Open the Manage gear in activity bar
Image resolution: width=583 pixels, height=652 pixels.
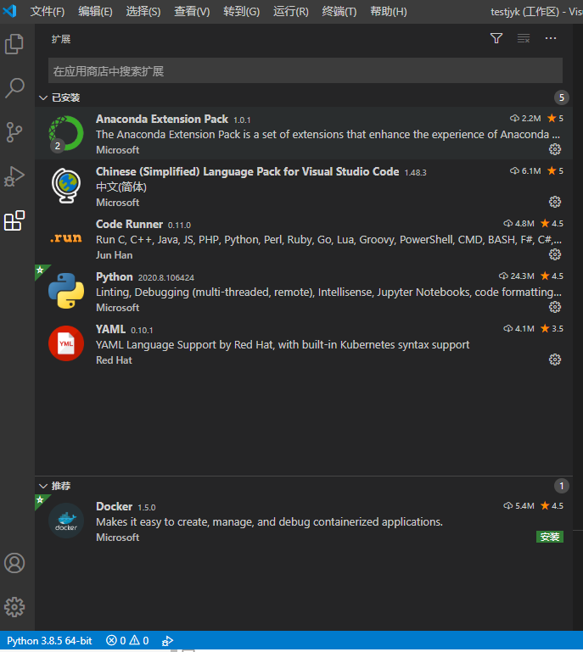point(14,607)
